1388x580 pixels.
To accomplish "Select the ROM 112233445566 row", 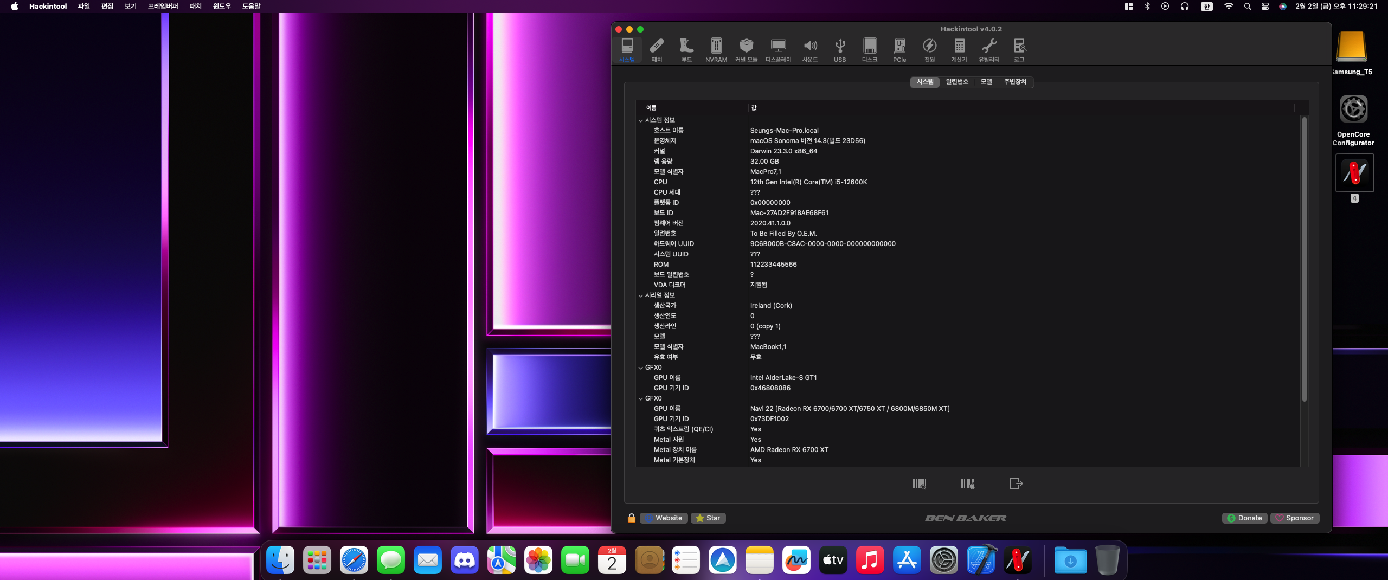I will (x=968, y=265).
